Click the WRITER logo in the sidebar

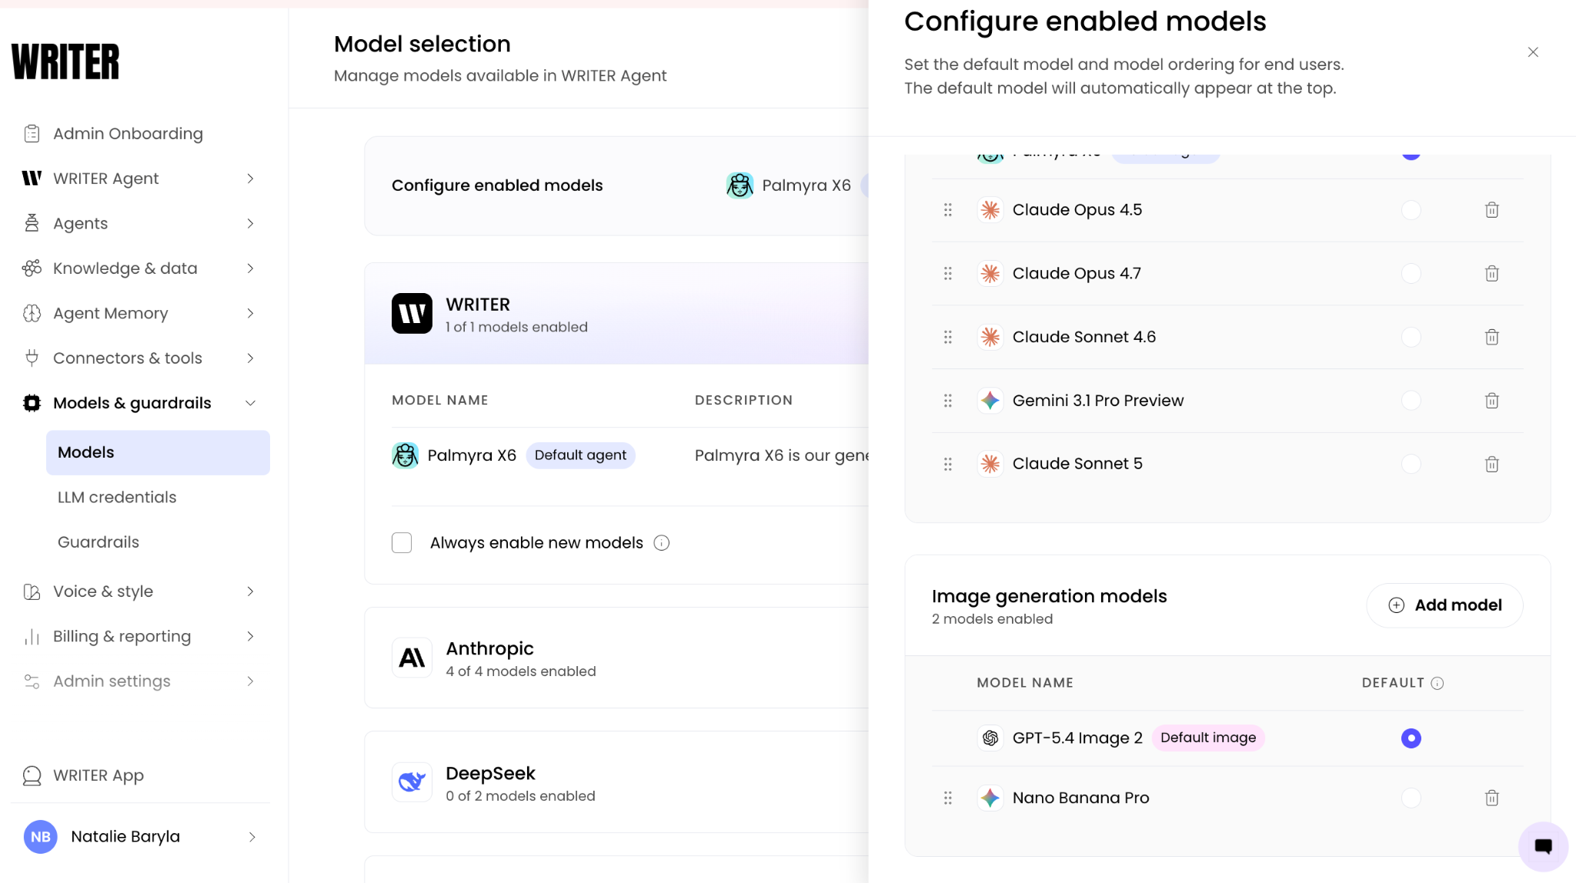coord(65,62)
